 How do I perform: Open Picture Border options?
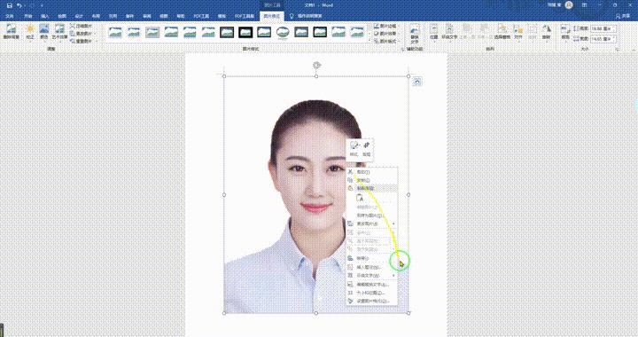[x=385, y=26]
